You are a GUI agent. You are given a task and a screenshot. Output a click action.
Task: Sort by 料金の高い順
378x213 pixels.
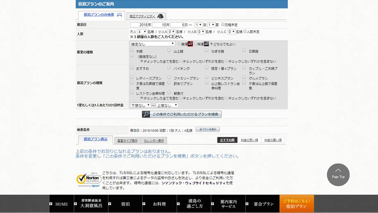(273, 140)
